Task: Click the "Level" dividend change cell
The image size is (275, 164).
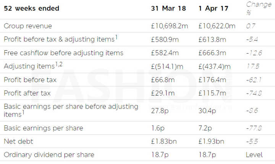Action: (x=254, y=155)
